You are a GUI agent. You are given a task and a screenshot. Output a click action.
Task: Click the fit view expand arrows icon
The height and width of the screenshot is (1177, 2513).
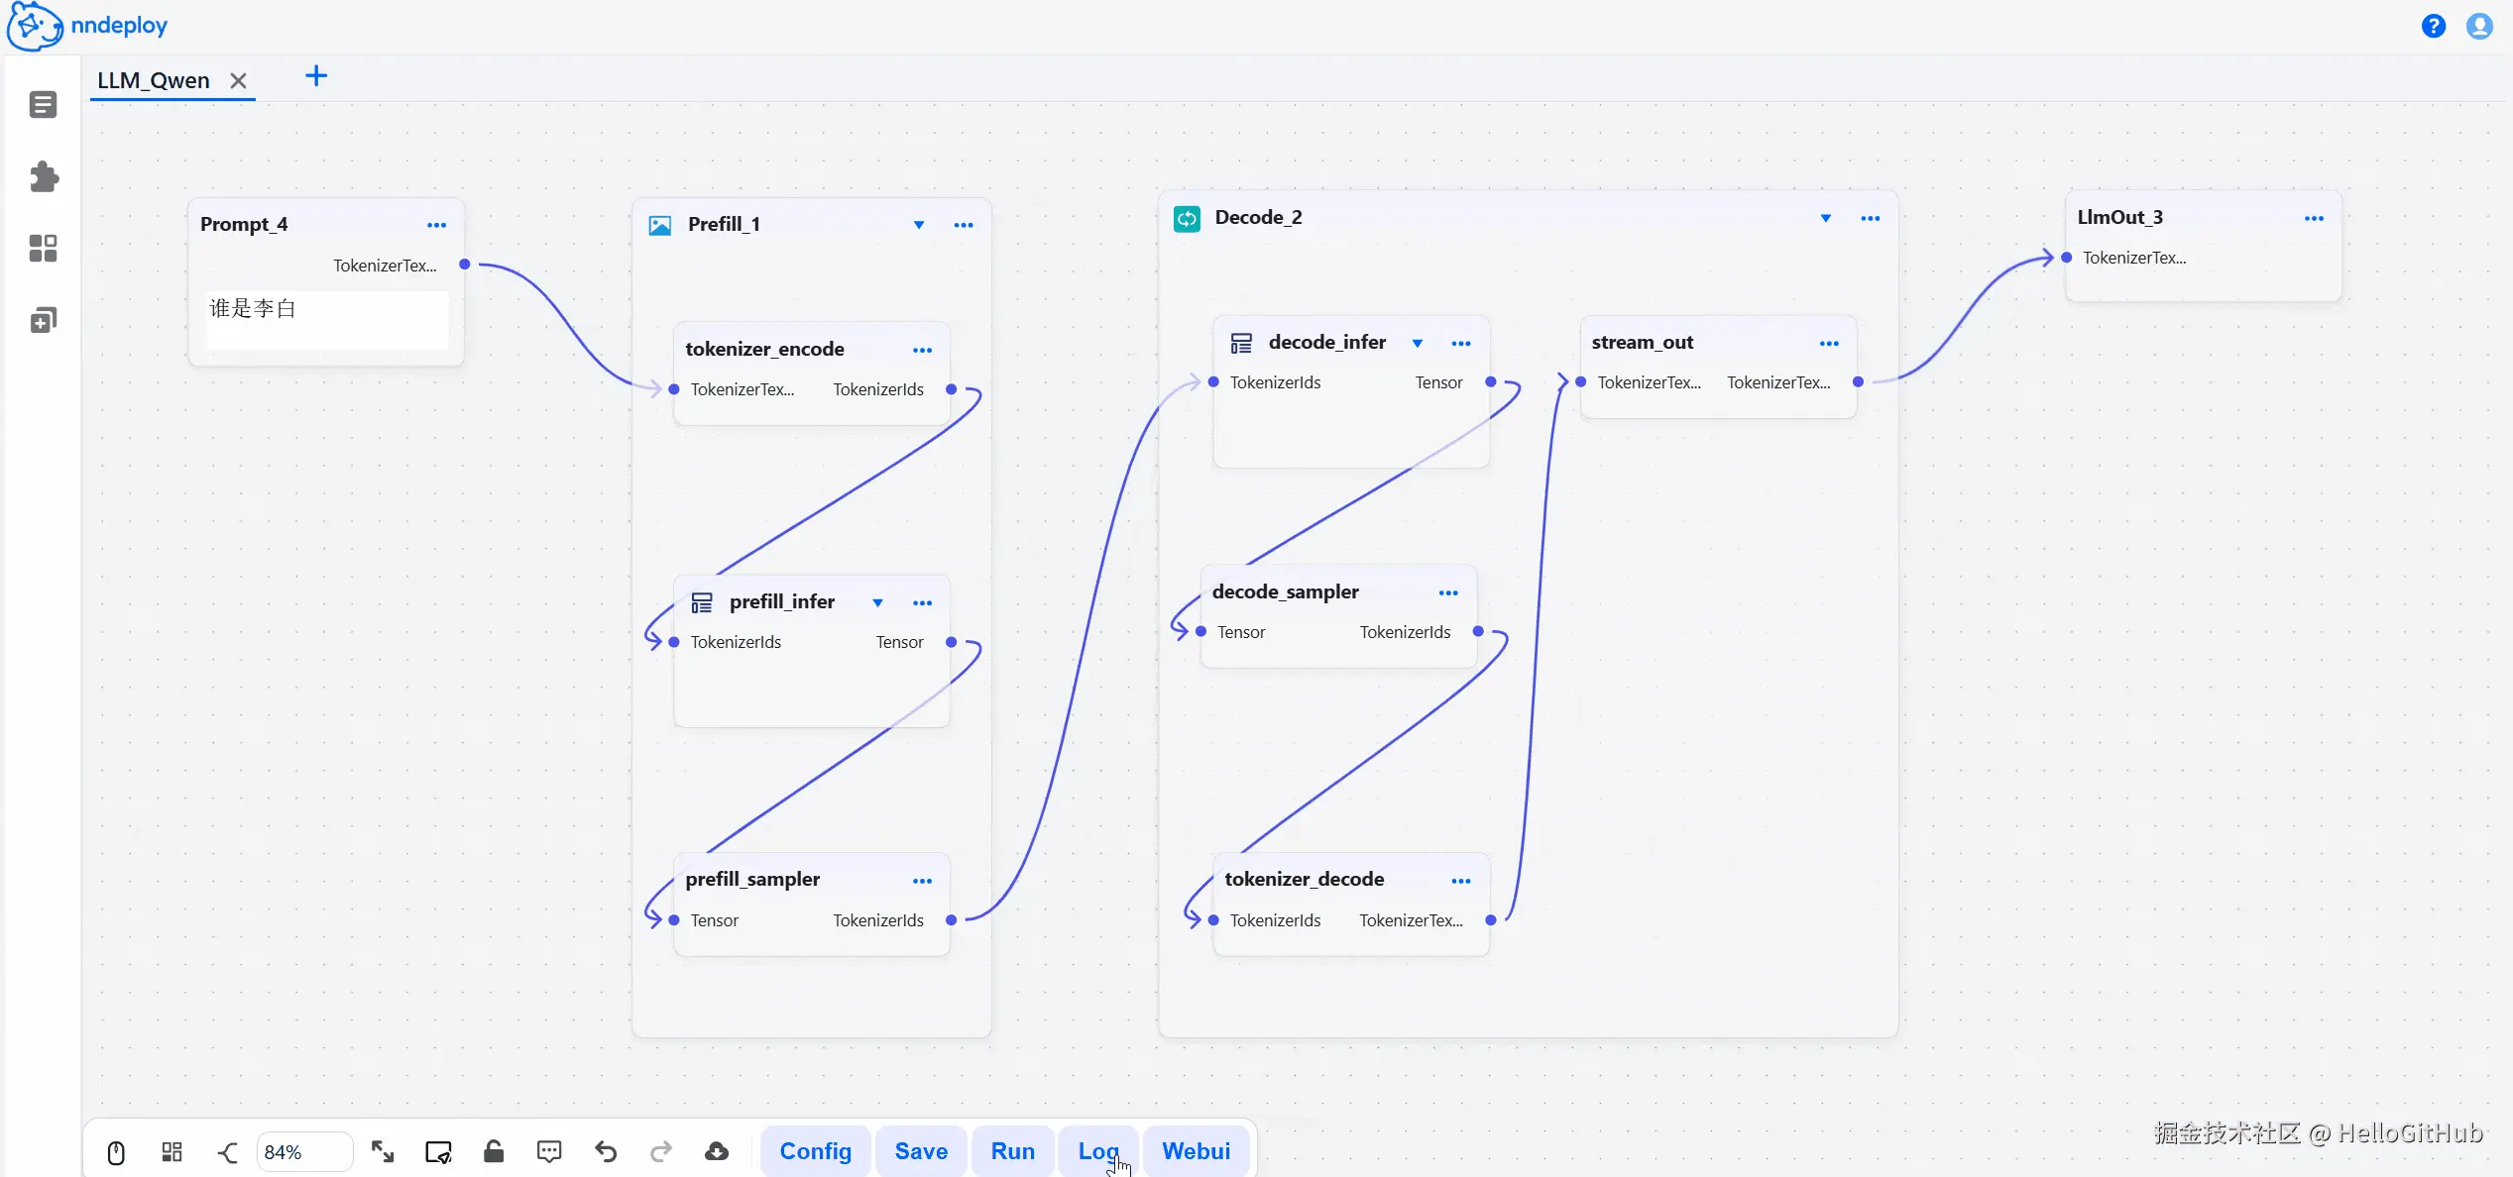coord(383,1151)
